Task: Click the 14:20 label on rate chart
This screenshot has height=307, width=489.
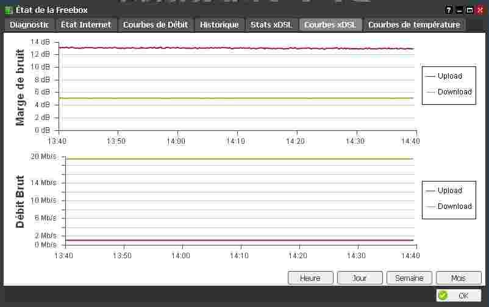Action: pos(298,256)
